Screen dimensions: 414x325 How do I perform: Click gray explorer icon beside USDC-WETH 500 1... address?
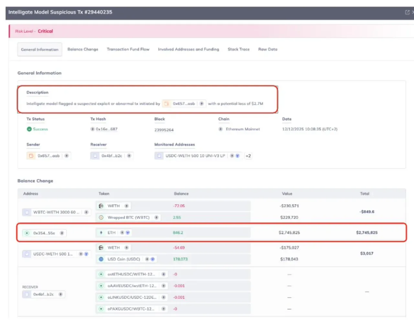(x=81, y=254)
